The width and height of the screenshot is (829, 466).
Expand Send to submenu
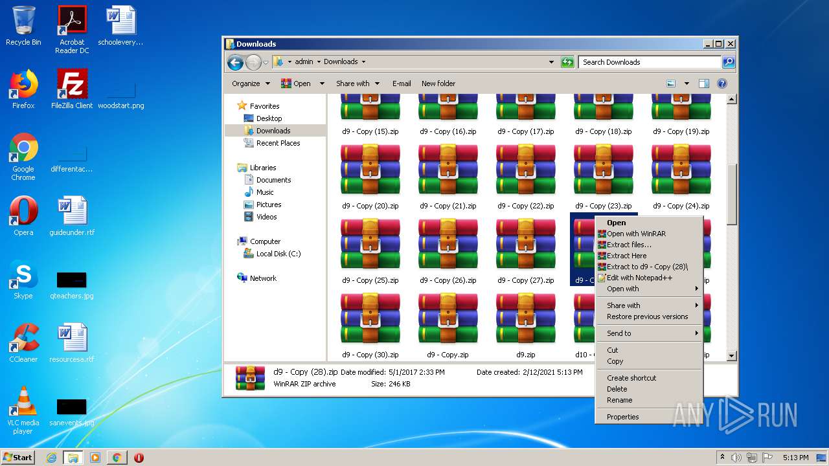pos(649,333)
